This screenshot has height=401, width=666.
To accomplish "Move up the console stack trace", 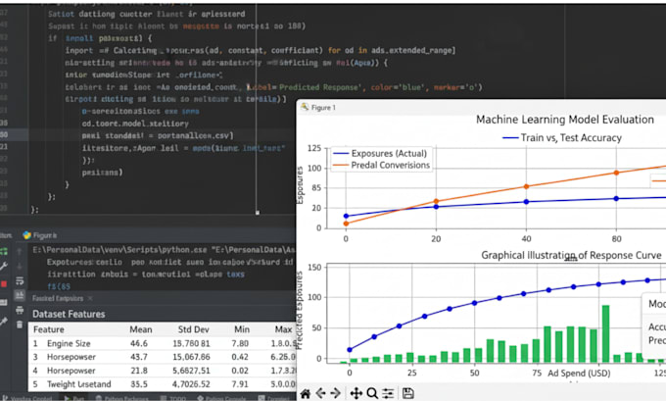I will pos(20,252).
